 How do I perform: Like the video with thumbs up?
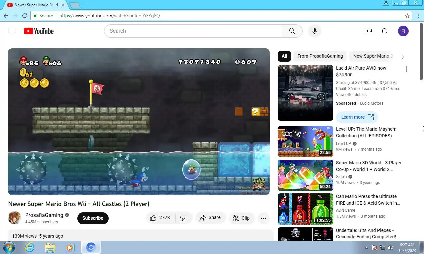tap(160, 218)
